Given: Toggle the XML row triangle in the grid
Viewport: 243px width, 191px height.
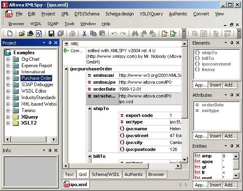Looking at the screenshot, I should coord(66,44).
